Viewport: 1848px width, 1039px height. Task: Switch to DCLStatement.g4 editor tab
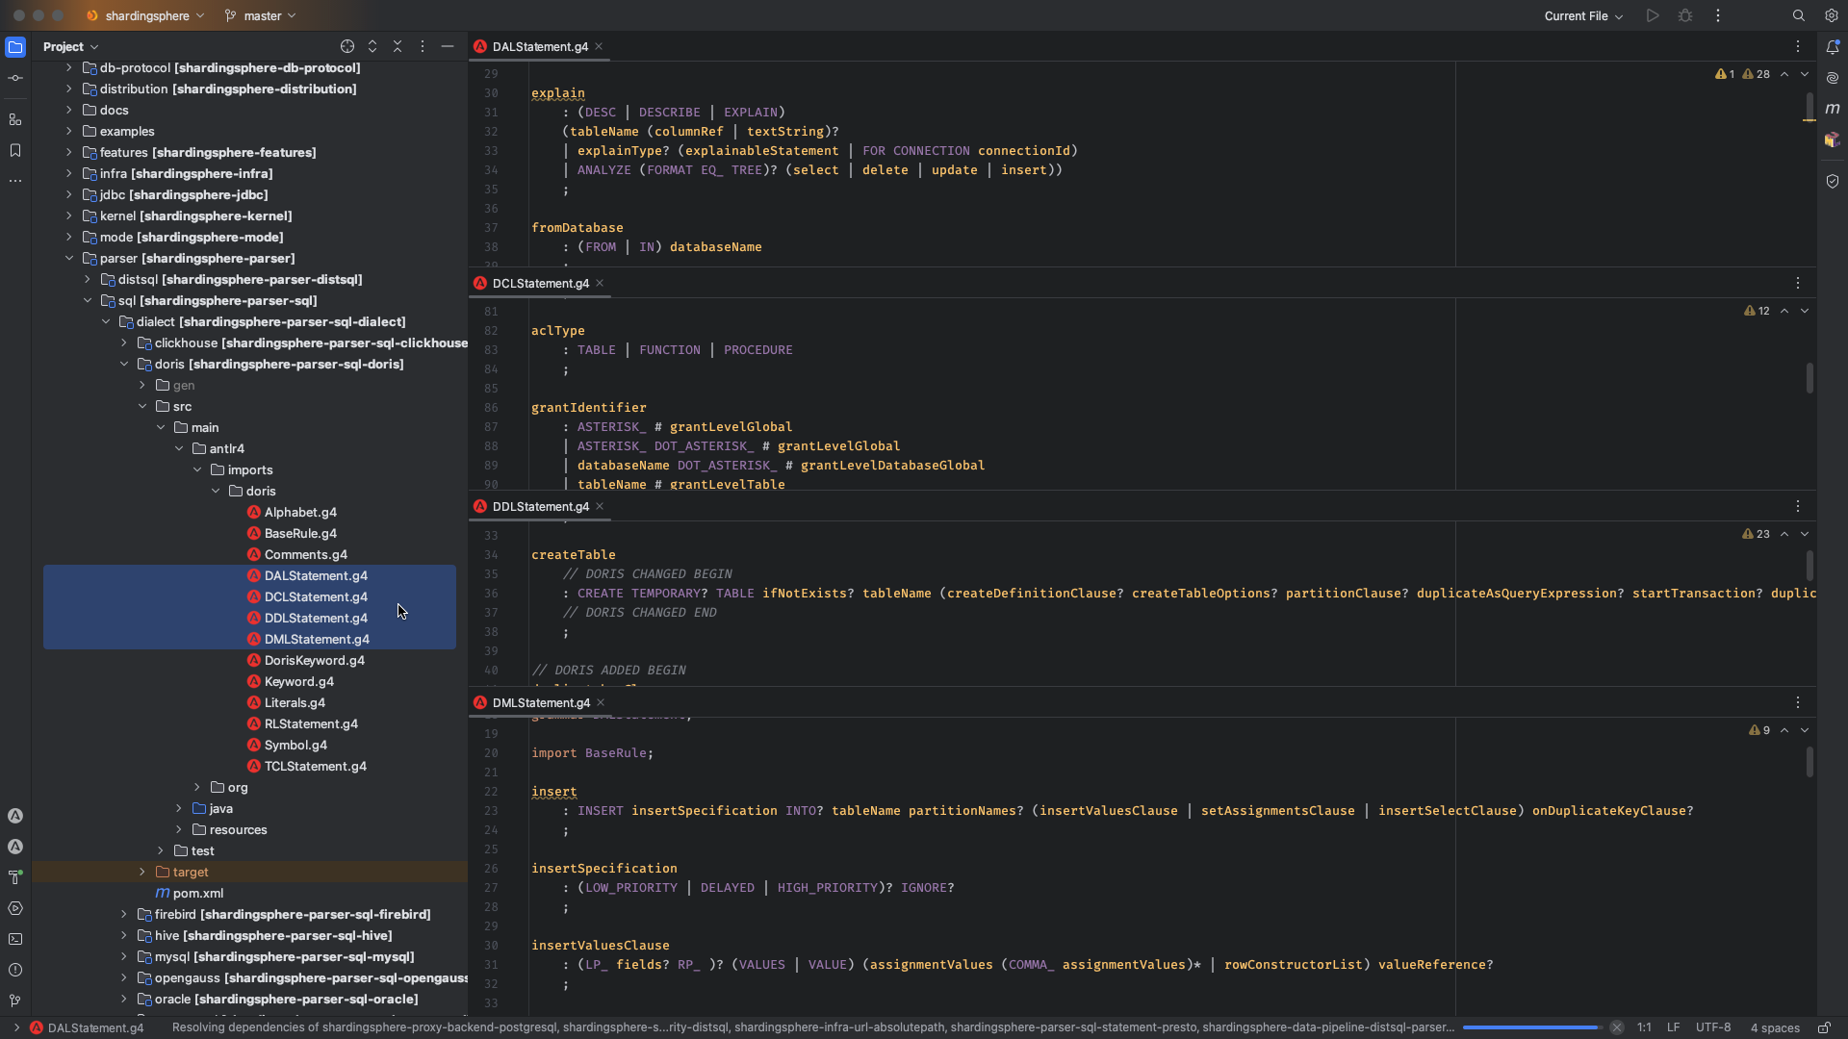pyautogui.click(x=540, y=283)
